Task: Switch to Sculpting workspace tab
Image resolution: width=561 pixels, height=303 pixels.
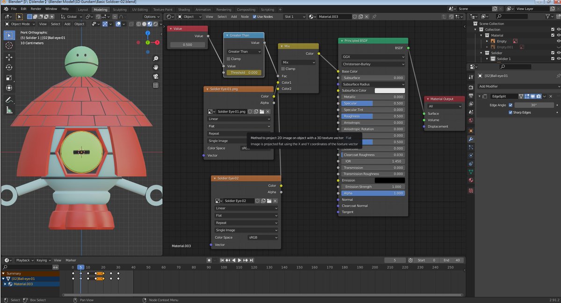Action: (x=119, y=9)
